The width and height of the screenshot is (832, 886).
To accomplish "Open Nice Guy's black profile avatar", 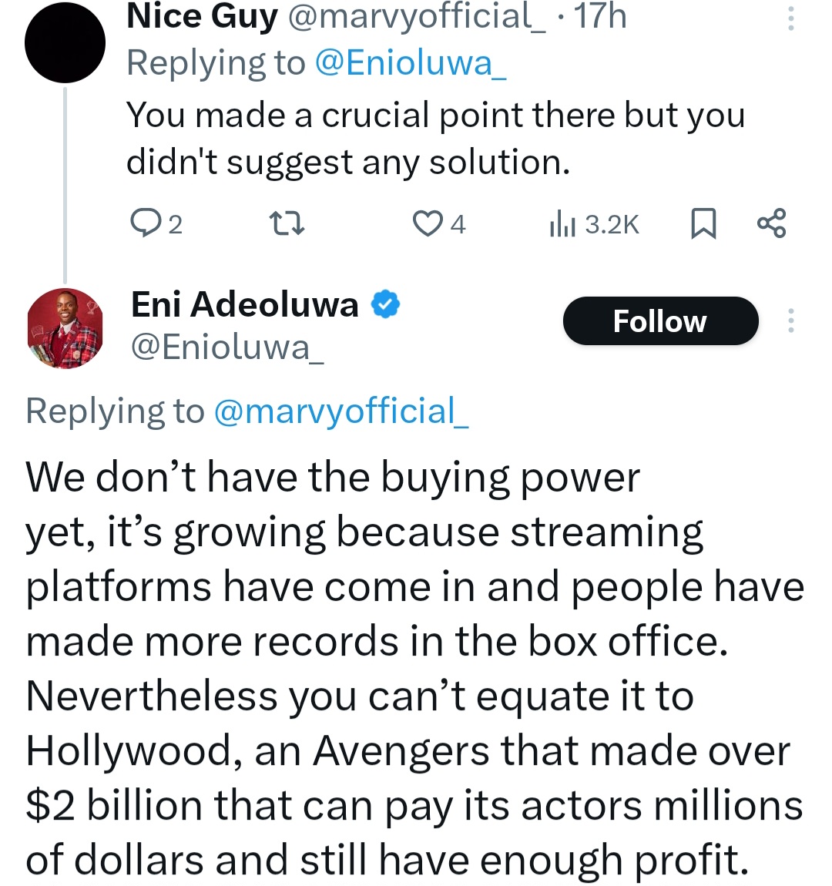I will 65,42.
